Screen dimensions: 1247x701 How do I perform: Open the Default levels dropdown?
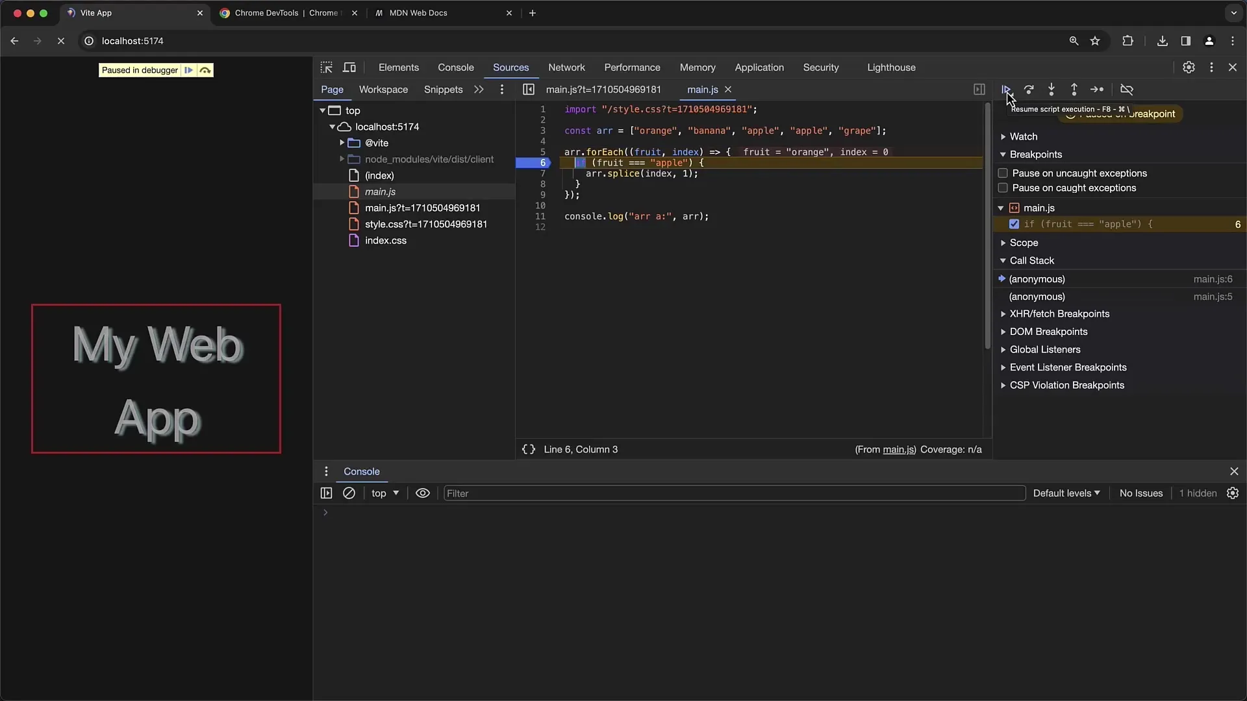1066,493
